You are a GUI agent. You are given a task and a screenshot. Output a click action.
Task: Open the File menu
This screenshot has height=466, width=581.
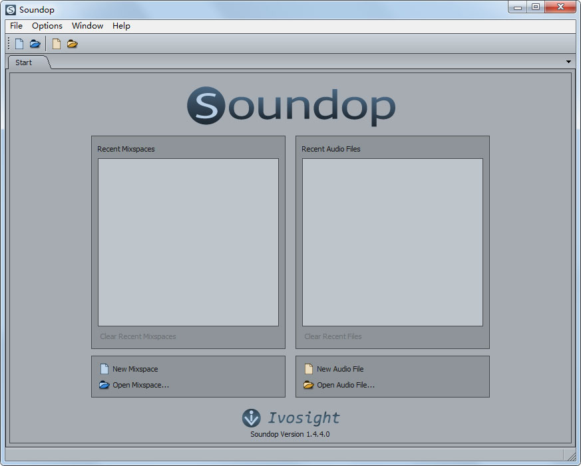coord(16,26)
